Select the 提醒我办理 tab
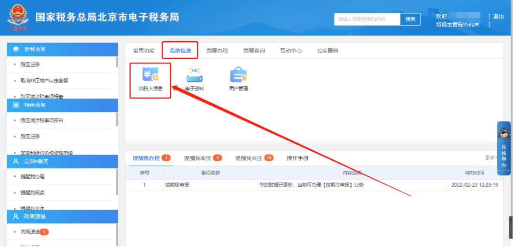The width and height of the screenshot is (513, 247). click(x=146, y=158)
